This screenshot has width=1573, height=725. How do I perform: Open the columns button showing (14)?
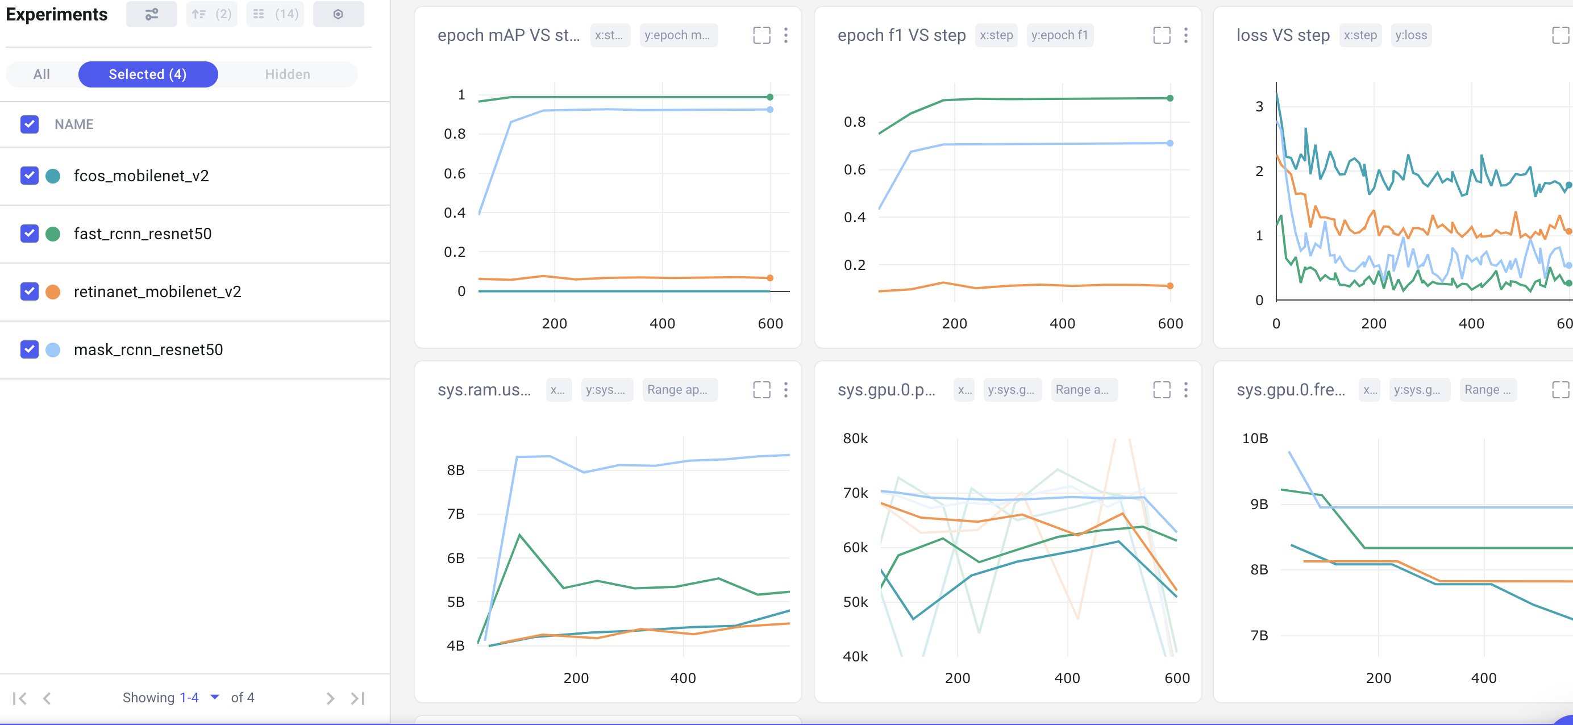pos(276,14)
